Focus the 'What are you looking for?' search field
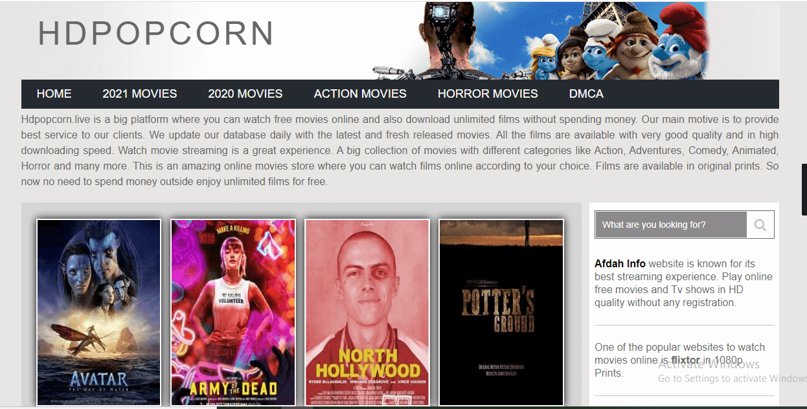 671,225
